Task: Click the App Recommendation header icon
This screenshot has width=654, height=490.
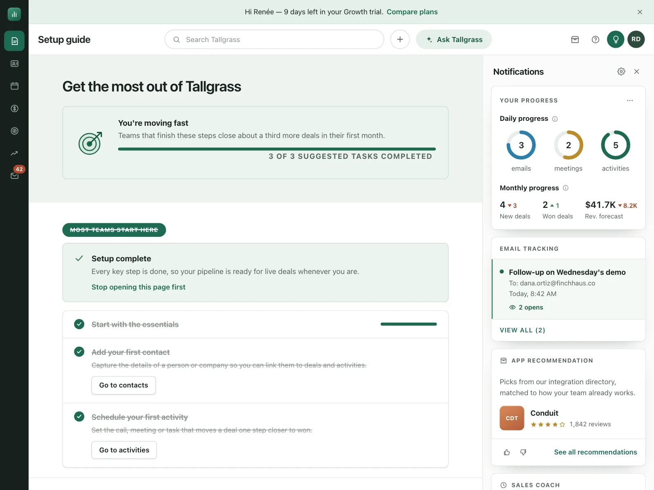Action: [x=504, y=361]
